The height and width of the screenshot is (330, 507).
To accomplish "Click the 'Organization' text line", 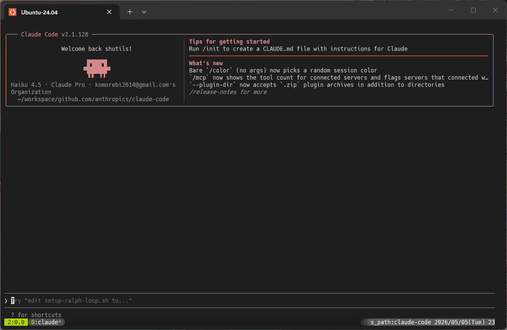I will click(31, 92).
